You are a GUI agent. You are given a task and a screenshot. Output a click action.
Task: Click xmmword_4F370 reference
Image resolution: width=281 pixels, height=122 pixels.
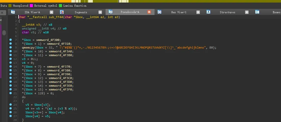59,67
